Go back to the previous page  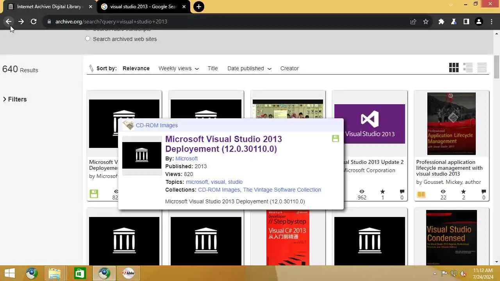[9, 21]
